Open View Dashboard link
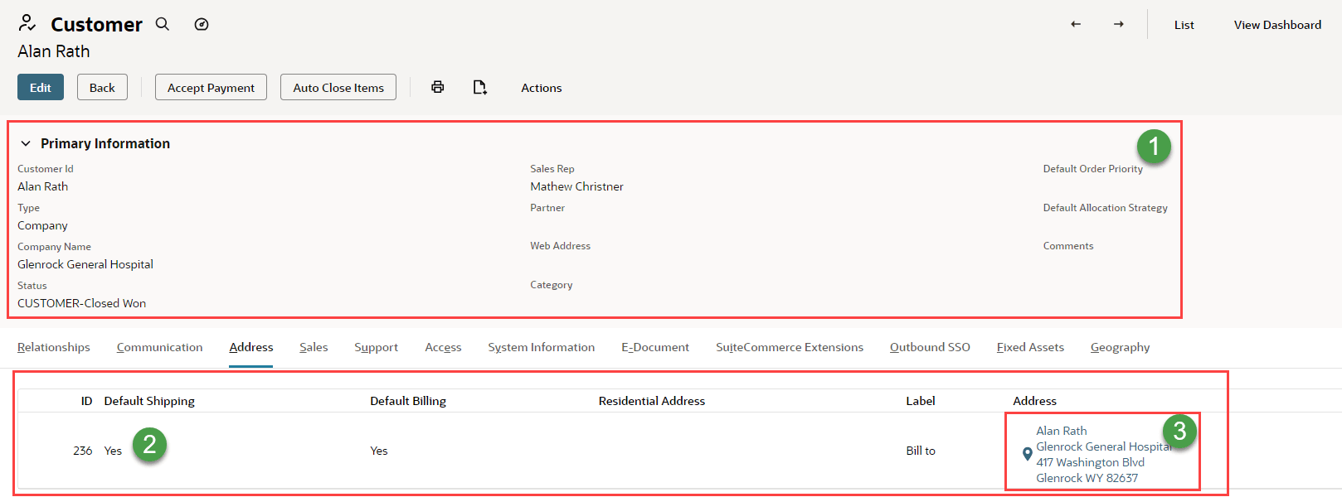Image resolution: width=1342 pixels, height=497 pixels. pos(1277,25)
